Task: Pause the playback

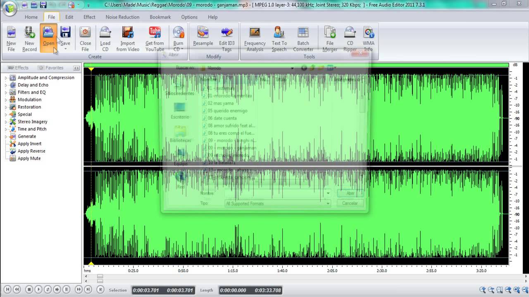Action: (x=66, y=290)
